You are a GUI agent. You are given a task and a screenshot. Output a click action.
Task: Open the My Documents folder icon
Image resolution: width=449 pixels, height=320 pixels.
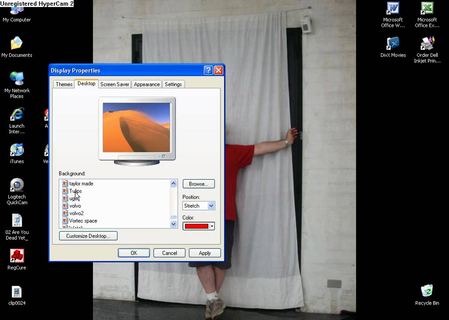16,47
